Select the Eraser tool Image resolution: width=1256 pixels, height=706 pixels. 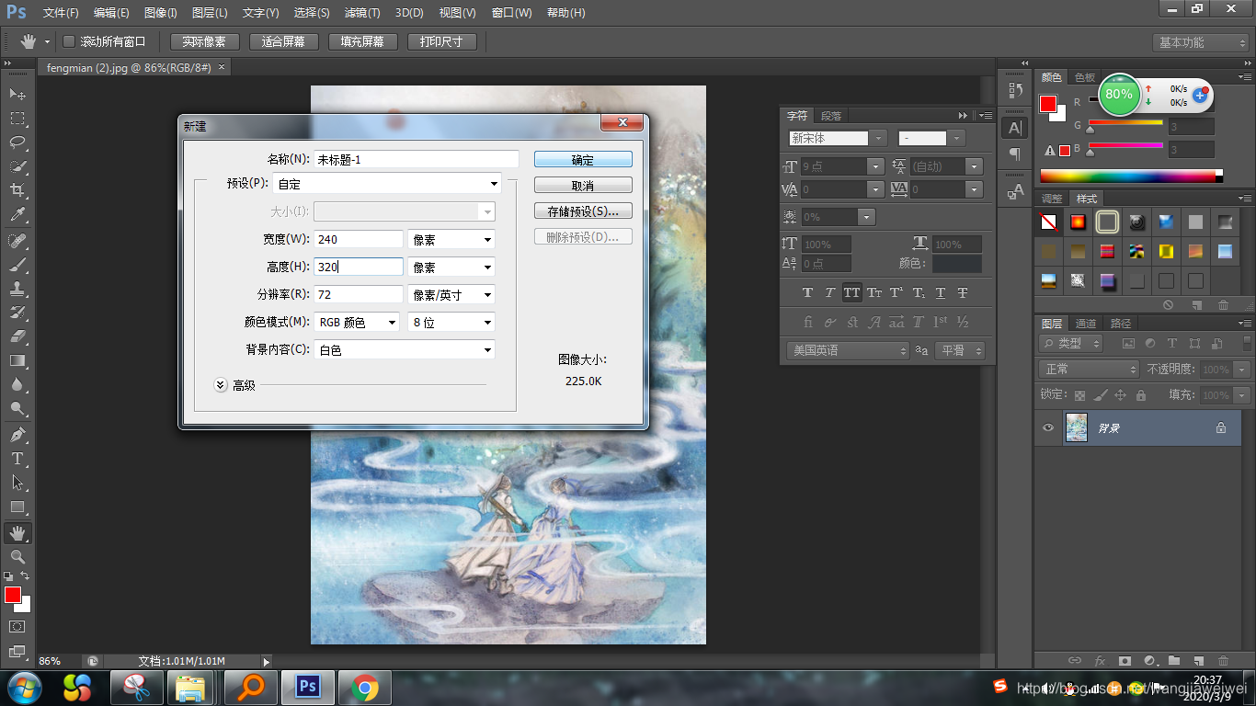pos(17,336)
